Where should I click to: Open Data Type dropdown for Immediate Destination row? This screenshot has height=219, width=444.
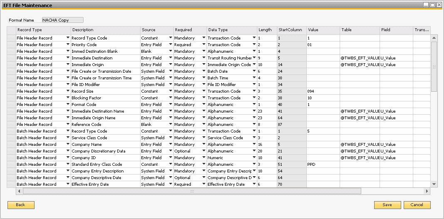pos(254,58)
